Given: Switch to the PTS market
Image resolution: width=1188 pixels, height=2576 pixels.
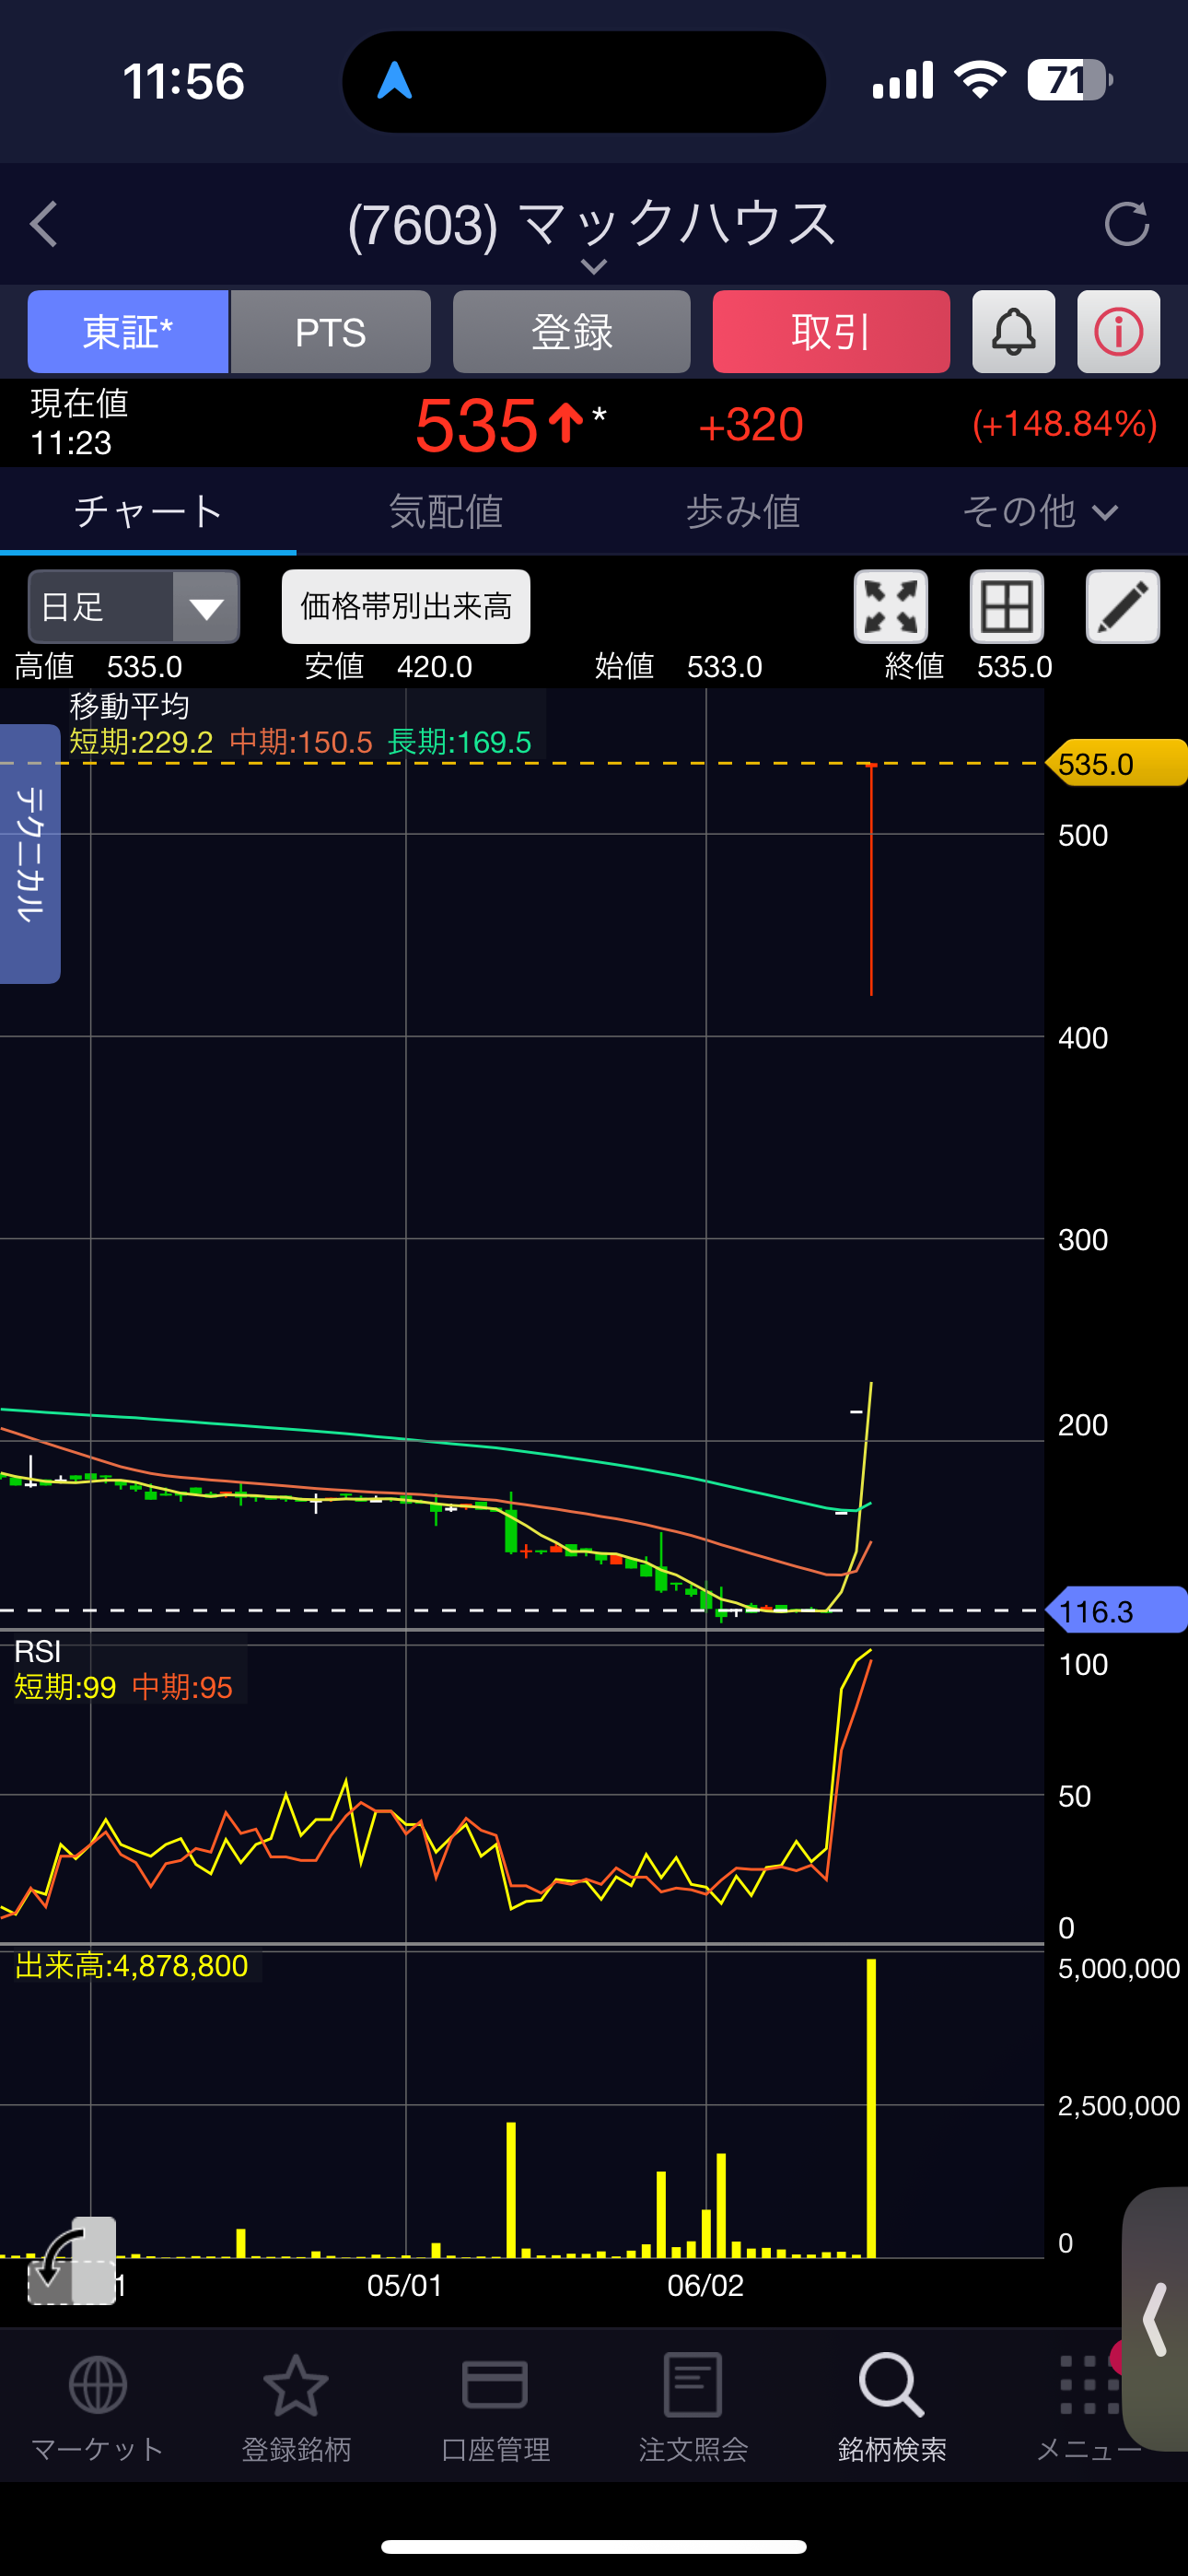Looking at the screenshot, I should [x=331, y=332].
